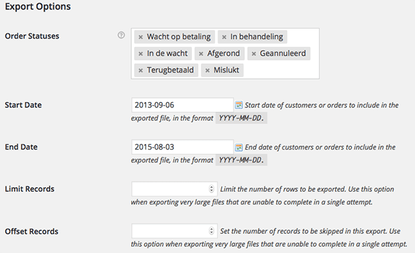Click the 'Limit Records' label
The image size is (415, 253).
click(x=30, y=189)
